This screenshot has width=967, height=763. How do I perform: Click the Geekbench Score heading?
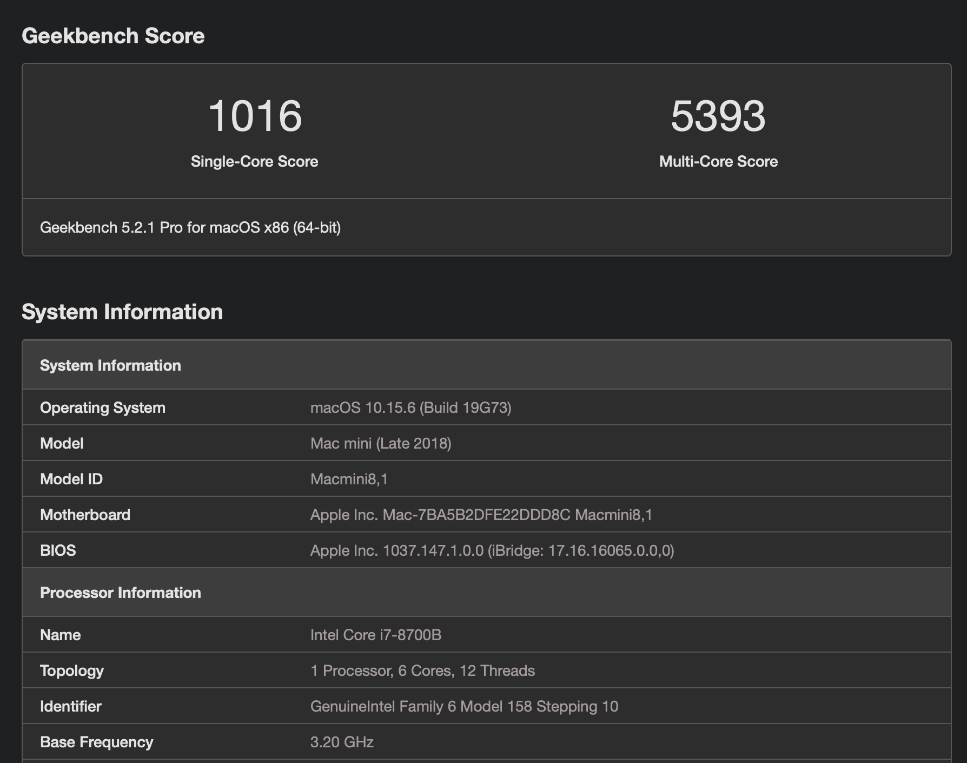coord(113,36)
